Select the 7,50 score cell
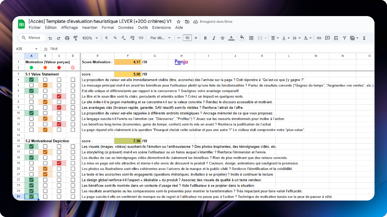The height and width of the screenshot is (217, 387). click(128, 141)
